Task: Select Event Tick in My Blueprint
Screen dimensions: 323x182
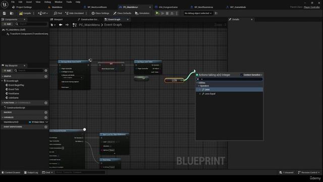Action: [x=12, y=89]
